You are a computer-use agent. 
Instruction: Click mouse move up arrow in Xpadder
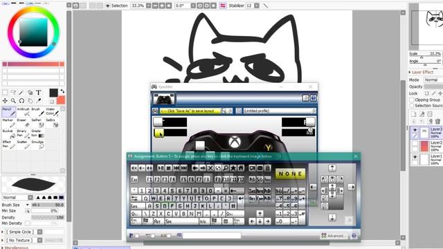[x=332, y=168]
